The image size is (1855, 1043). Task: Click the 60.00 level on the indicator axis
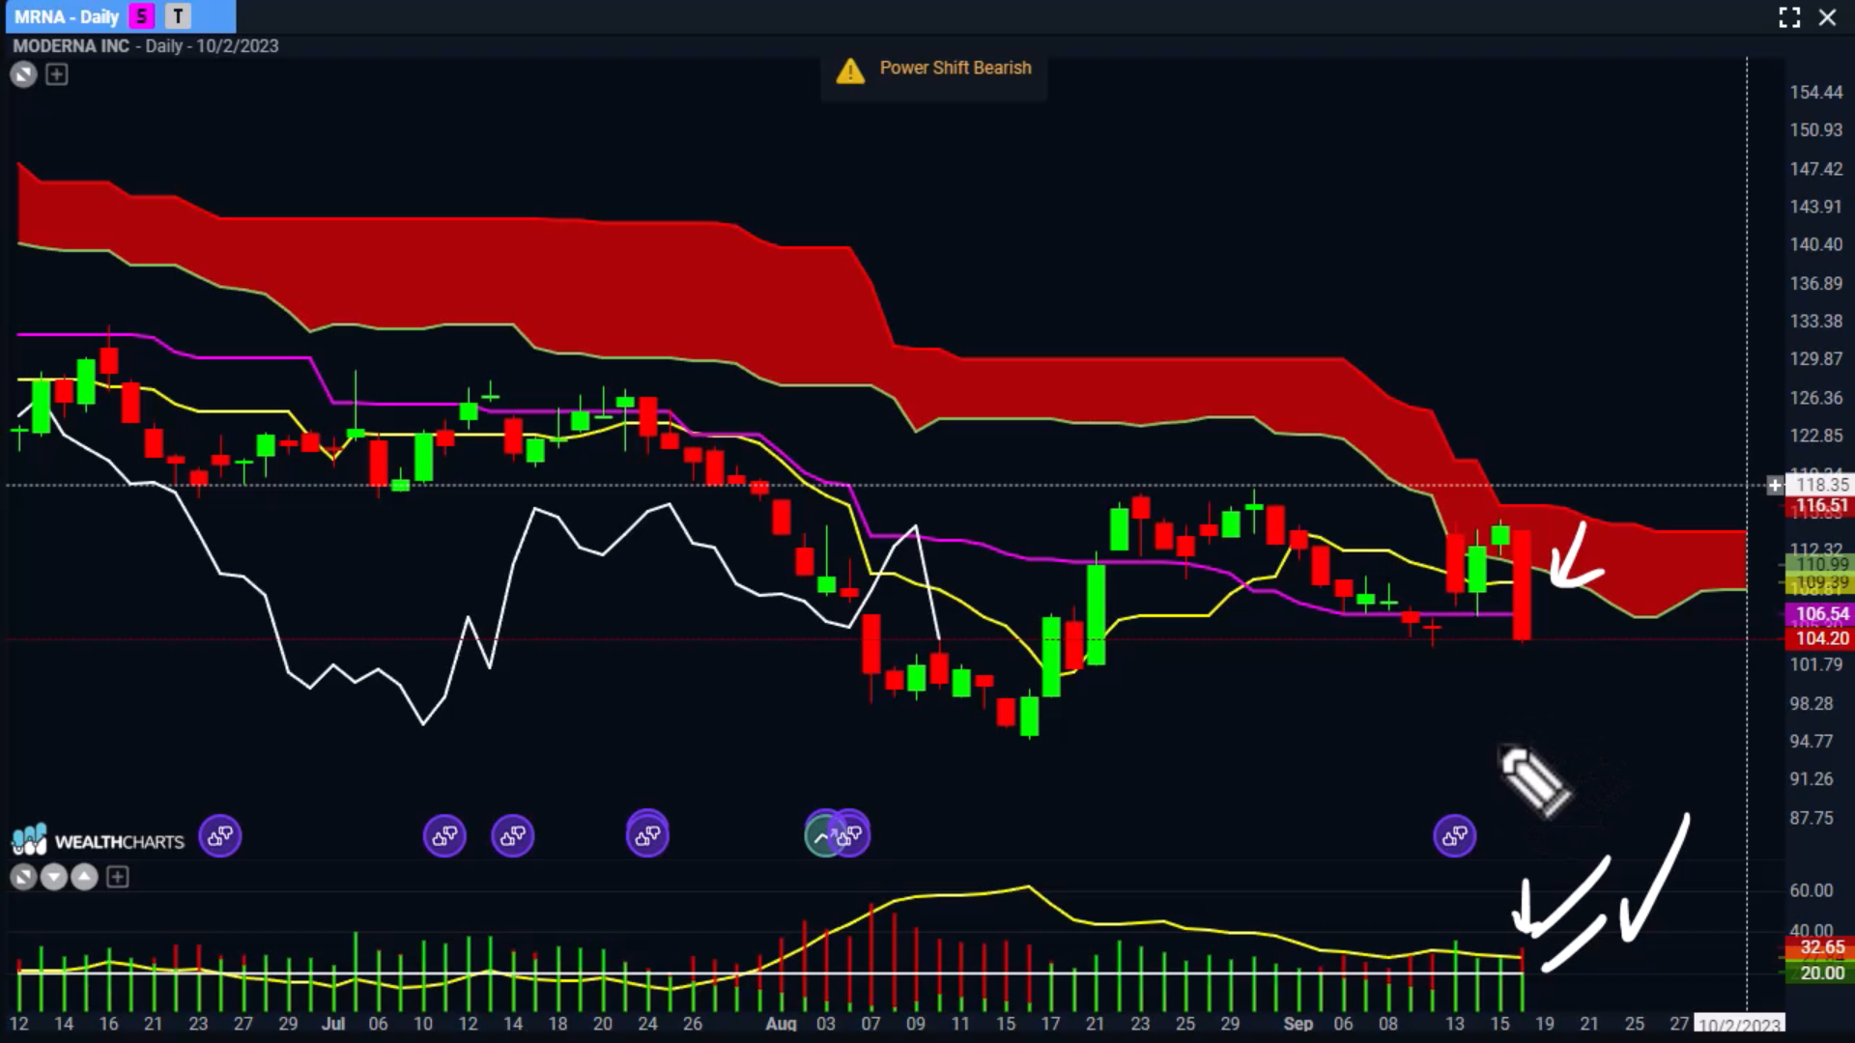1811,890
